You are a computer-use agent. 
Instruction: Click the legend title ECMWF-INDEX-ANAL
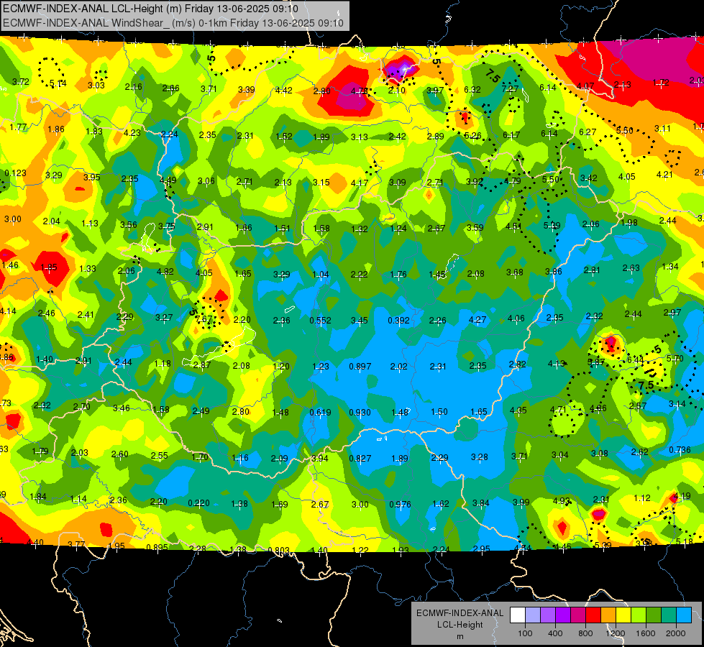tap(460, 613)
